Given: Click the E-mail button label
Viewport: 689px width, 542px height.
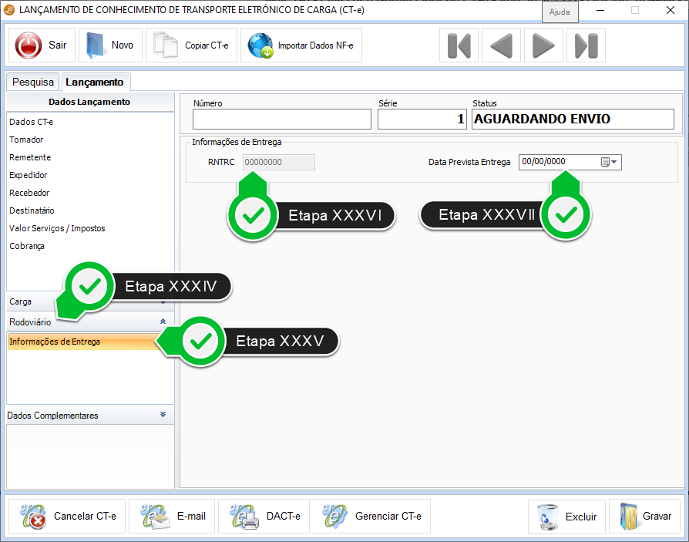Looking at the screenshot, I should point(191,516).
